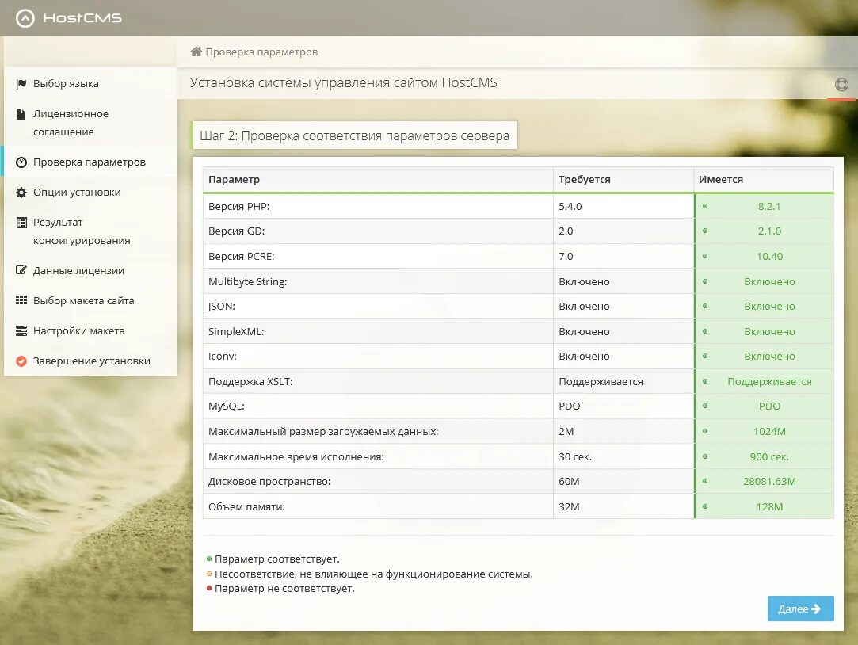Click the list icon for configuration result
Viewport: 858px width, 645px height.
[21, 222]
